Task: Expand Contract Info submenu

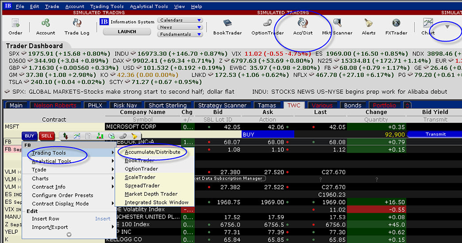Action: tap(70, 187)
